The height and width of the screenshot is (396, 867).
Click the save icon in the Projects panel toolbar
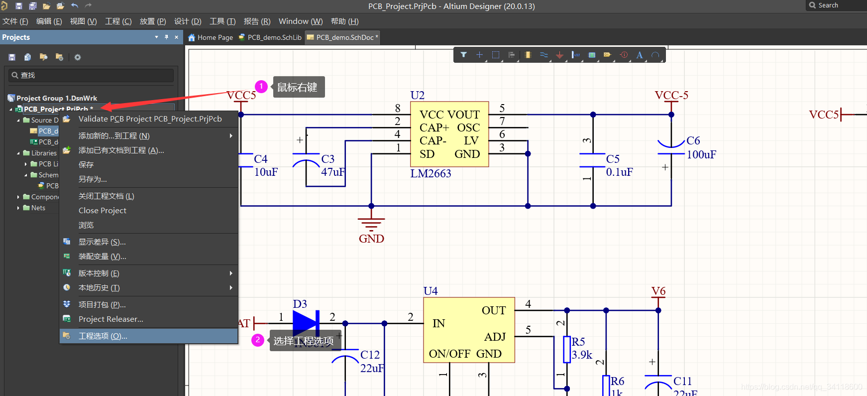(x=12, y=57)
